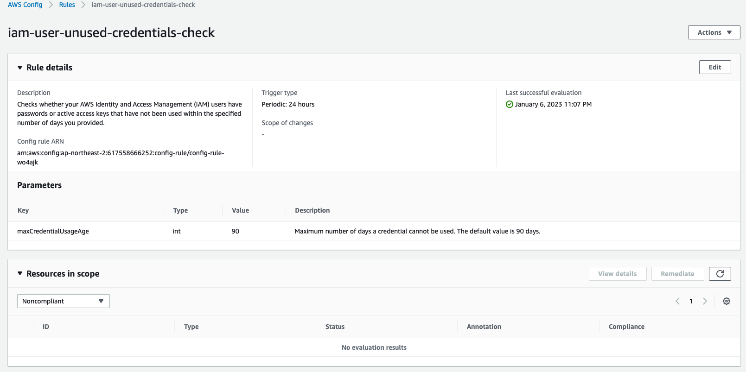Screen dimensions: 746x372
Task: Click the No evaluation results message
Action: pos(374,347)
